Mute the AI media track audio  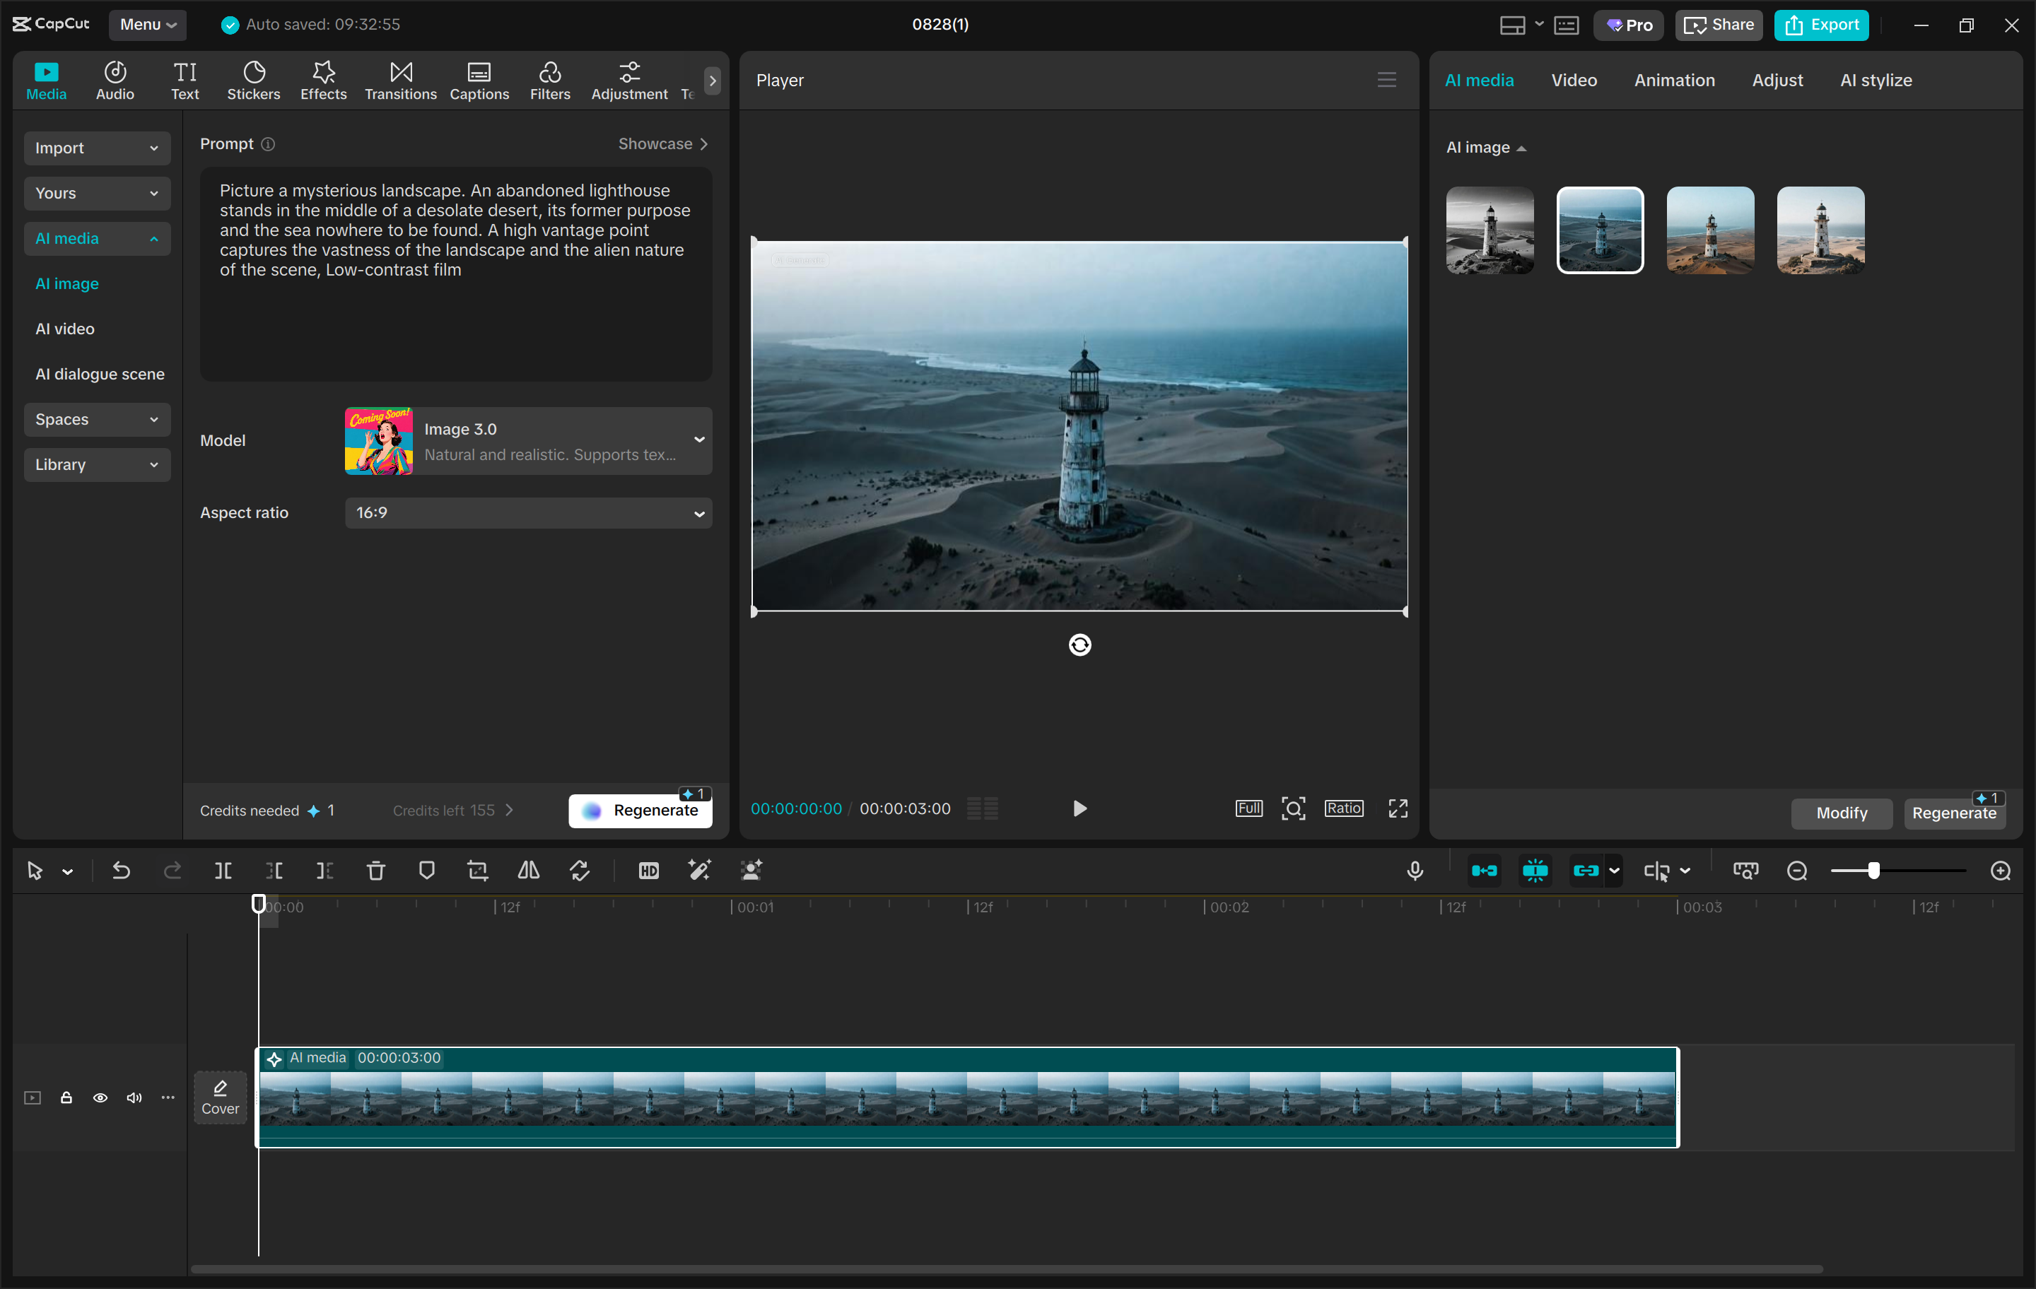pyautogui.click(x=134, y=1097)
